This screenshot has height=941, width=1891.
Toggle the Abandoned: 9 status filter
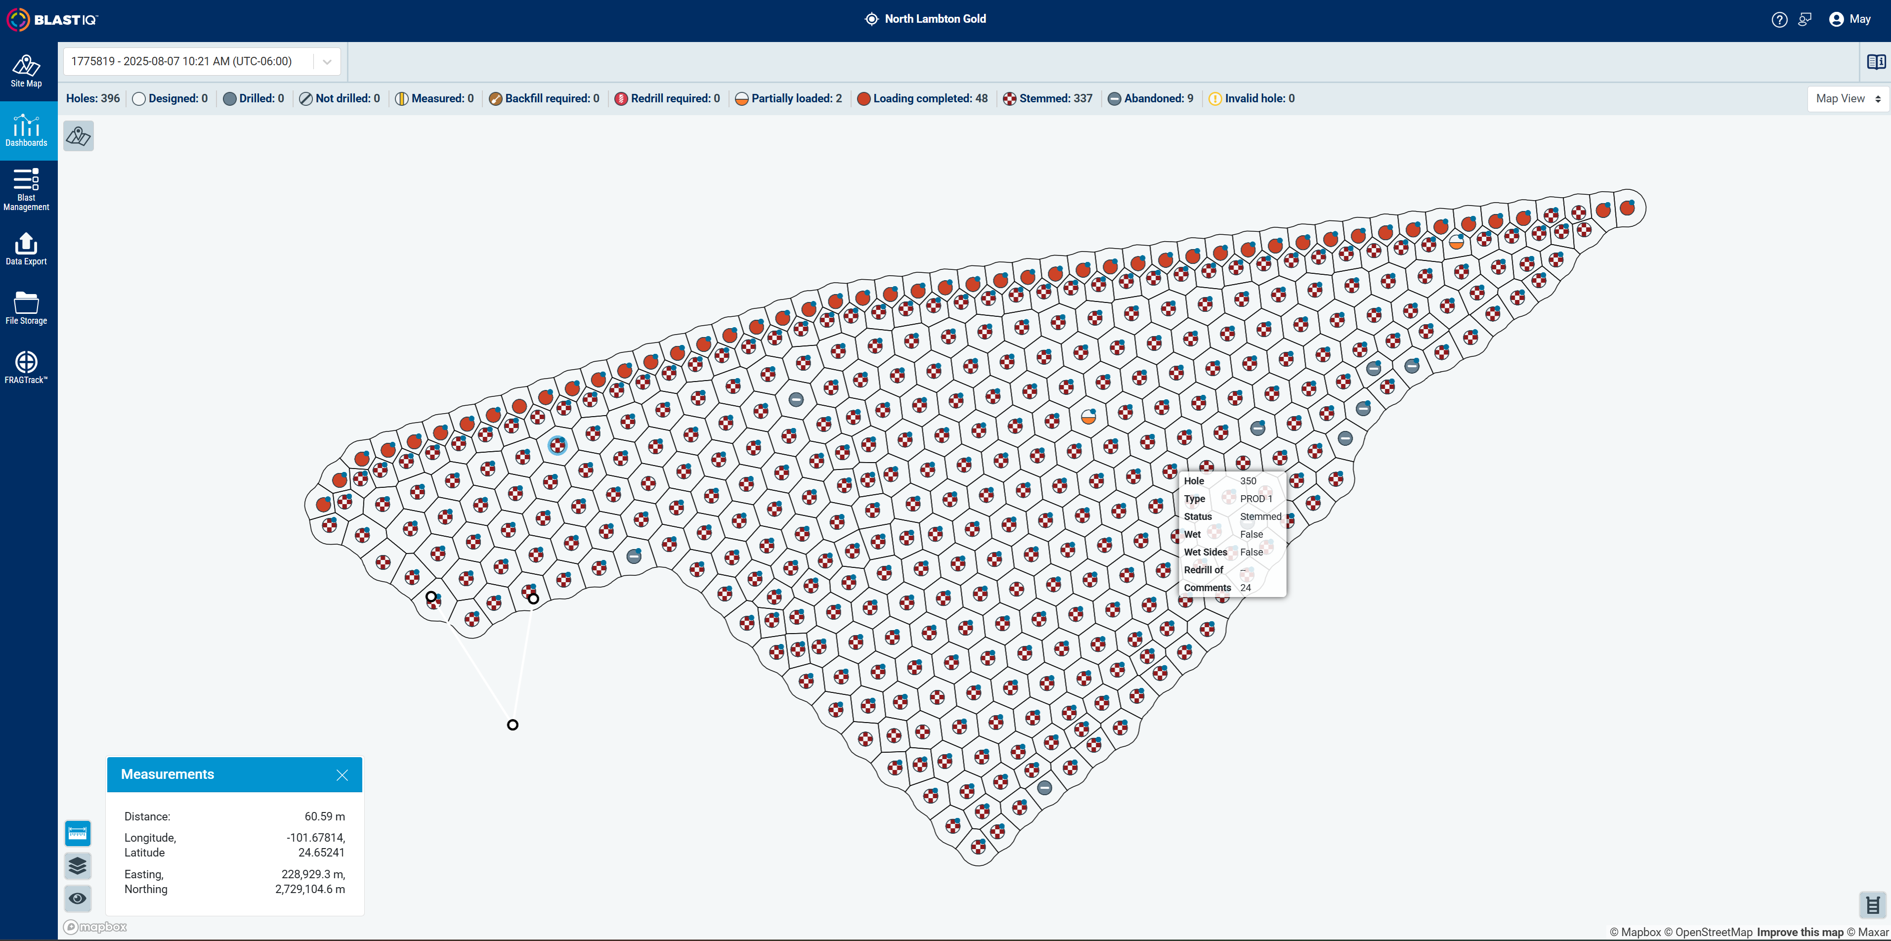click(1150, 98)
